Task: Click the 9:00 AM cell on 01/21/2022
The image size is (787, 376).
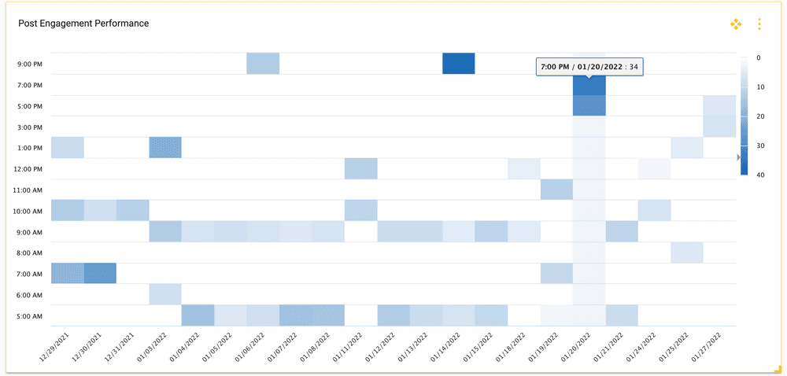Action: pos(622,231)
